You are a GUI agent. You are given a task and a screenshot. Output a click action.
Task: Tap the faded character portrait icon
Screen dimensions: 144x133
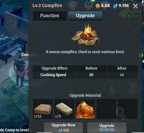coord(112,88)
